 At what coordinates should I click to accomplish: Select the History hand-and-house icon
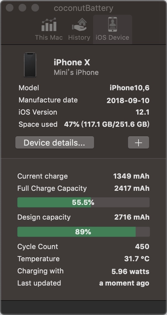point(79,25)
